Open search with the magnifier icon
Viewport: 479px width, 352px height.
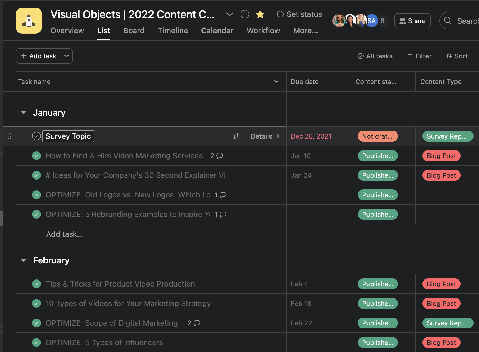pyautogui.click(x=447, y=21)
